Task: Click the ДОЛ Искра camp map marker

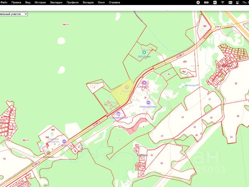Action: pyautogui.click(x=144, y=52)
